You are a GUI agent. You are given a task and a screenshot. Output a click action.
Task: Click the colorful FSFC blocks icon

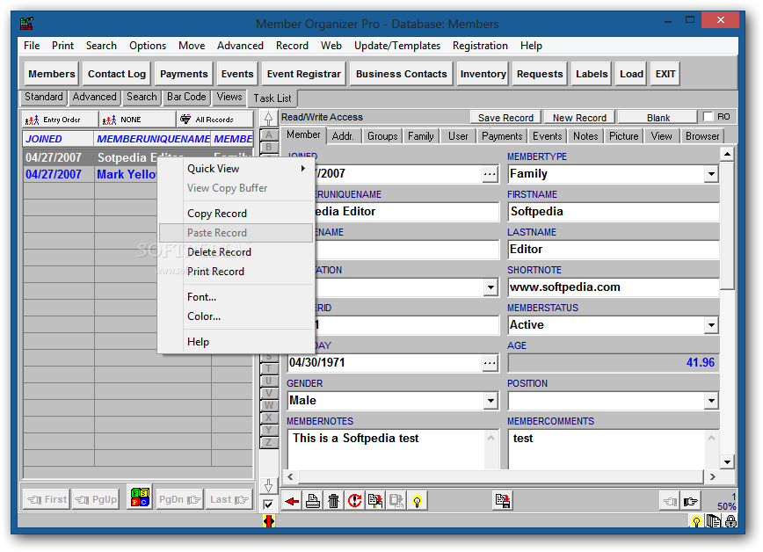click(x=140, y=497)
